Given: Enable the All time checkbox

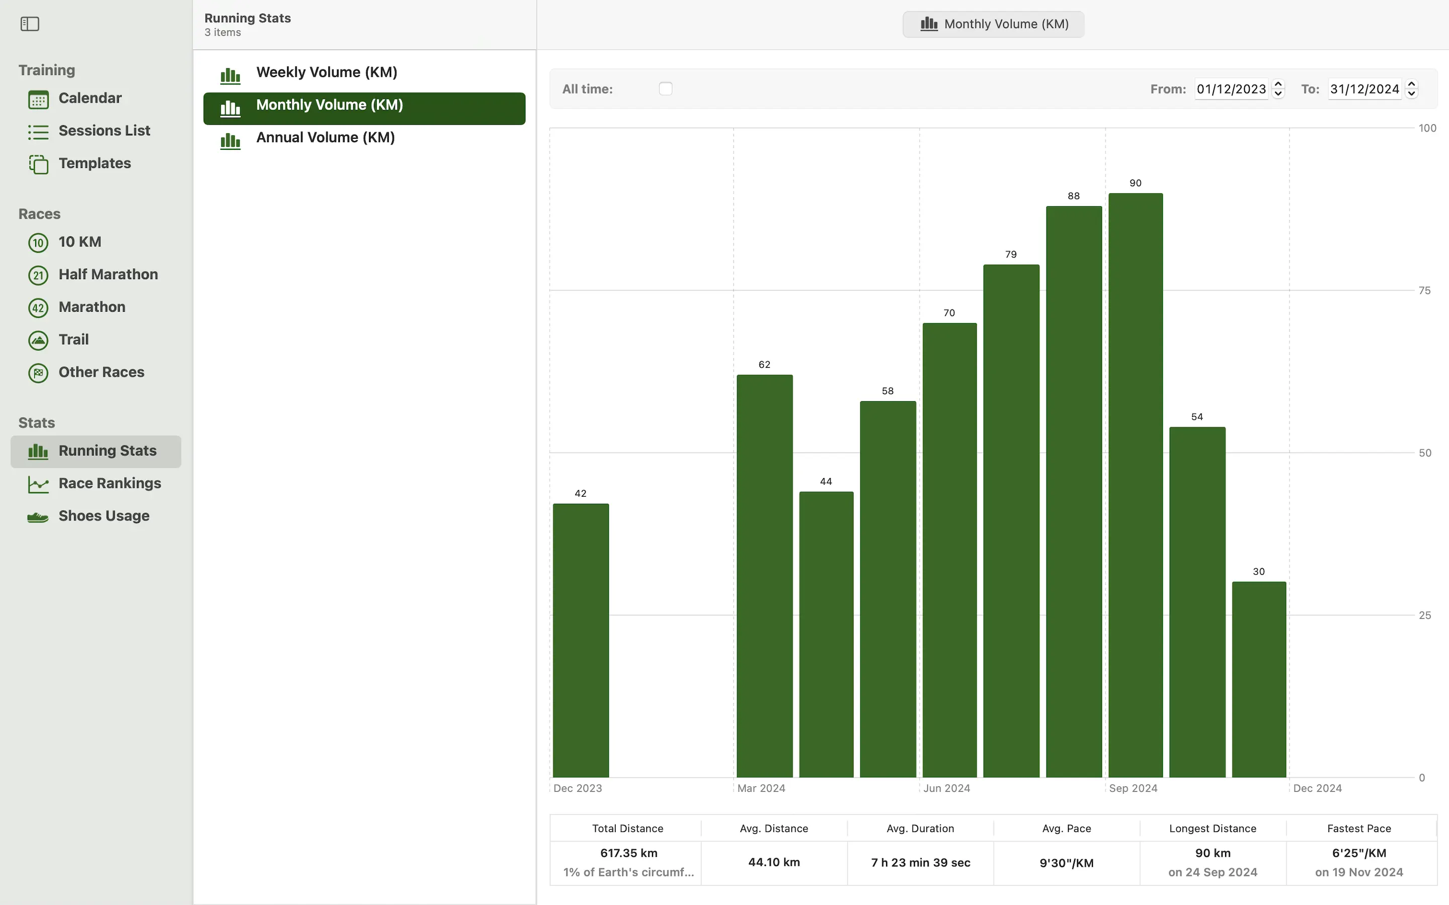Looking at the screenshot, I should (665, 88).
